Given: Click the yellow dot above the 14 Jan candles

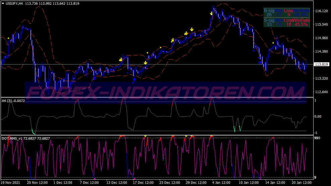Looking at the screenshot, I should tap(273, 43).
